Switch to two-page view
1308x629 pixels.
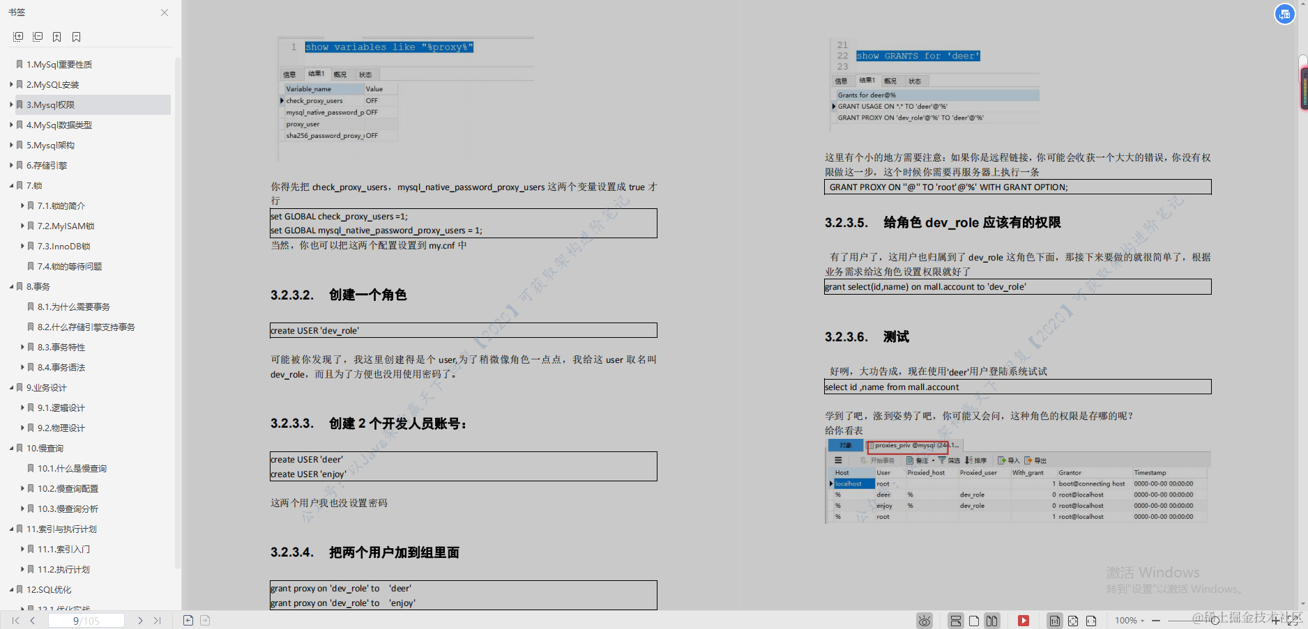click(x=991, y=621)
